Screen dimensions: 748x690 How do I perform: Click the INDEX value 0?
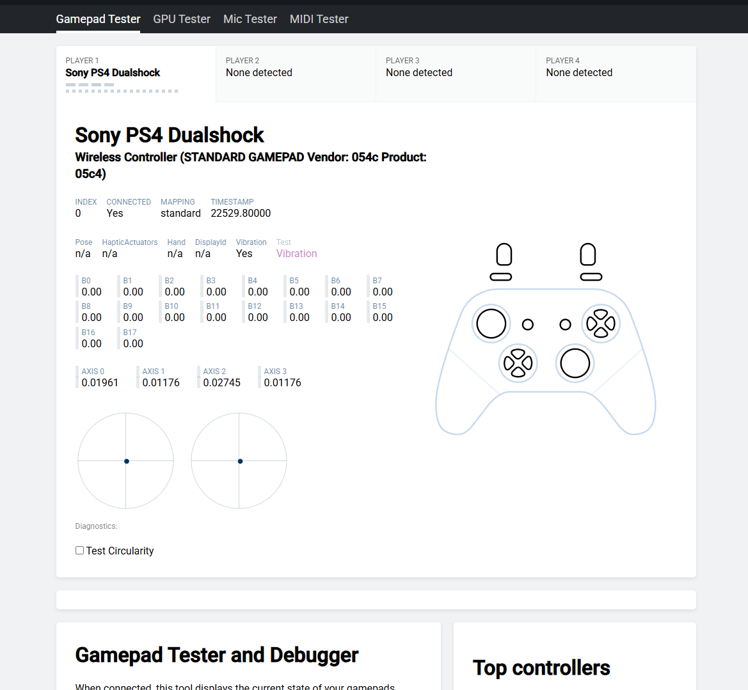(78, 214)
